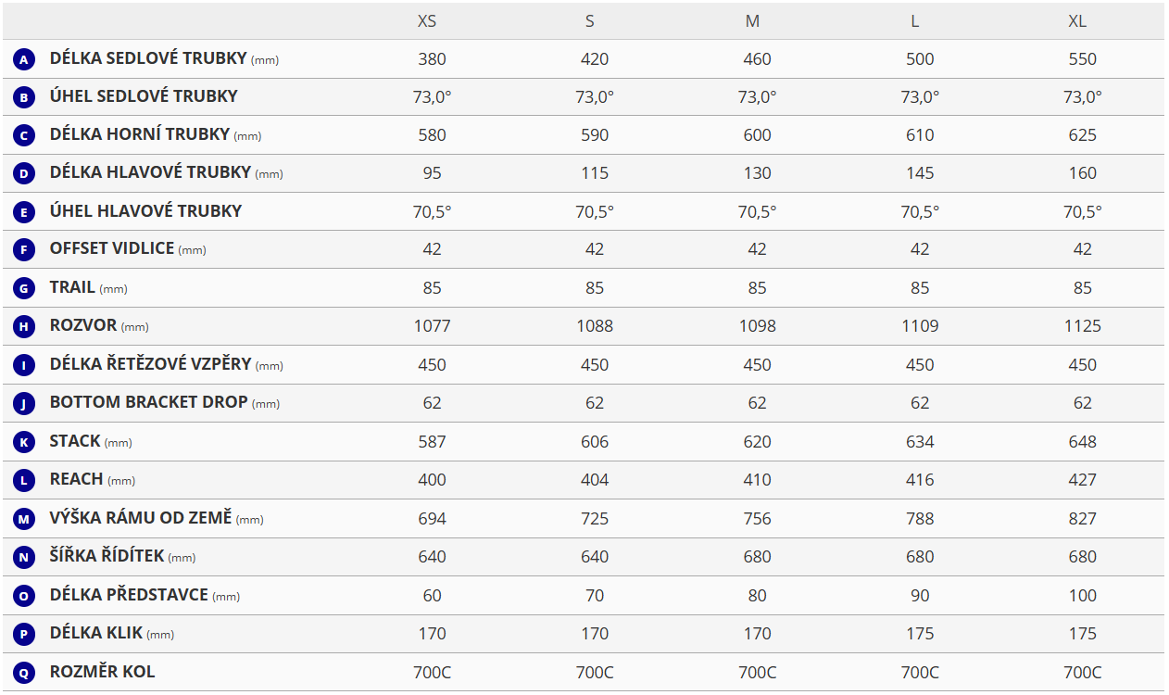Click the circled M icon for frame standover height
Viewport: 1169px width, 695px height.
(x=24, y=519)
